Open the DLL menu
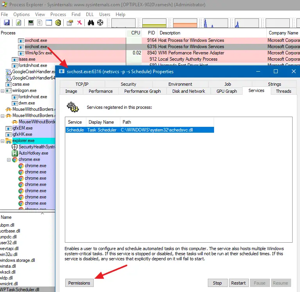Image resolution: width=300 pixels, height=292 pixels. [x=90, y=14]
